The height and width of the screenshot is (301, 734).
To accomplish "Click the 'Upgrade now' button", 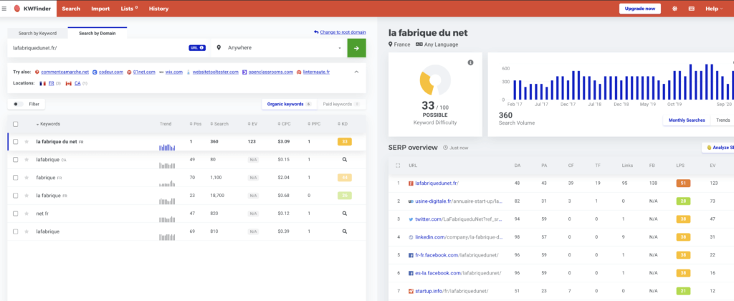I will (x=639, y=9).
